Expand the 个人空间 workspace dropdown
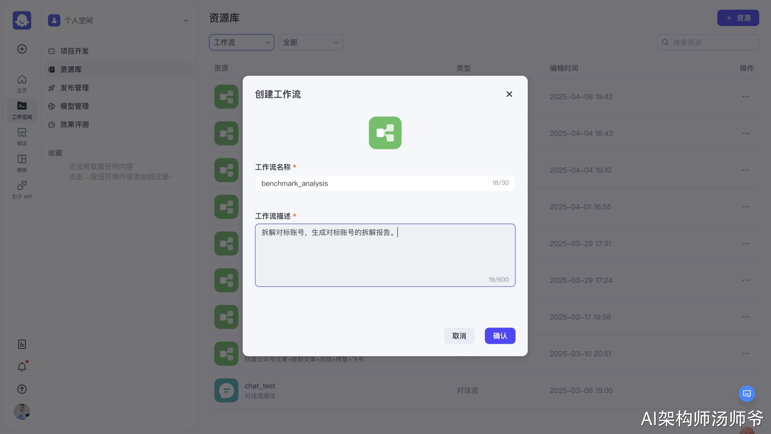The height and width of the screenshot is (434, 771). [186, 21]
